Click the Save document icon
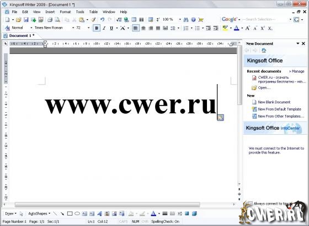 (x=26, y=20)
